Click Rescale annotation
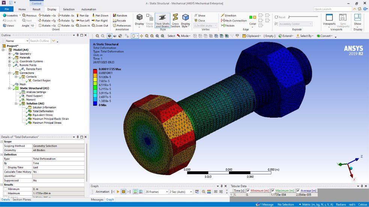Viewport: 369px width, 207px height. [x=119, y=21]
